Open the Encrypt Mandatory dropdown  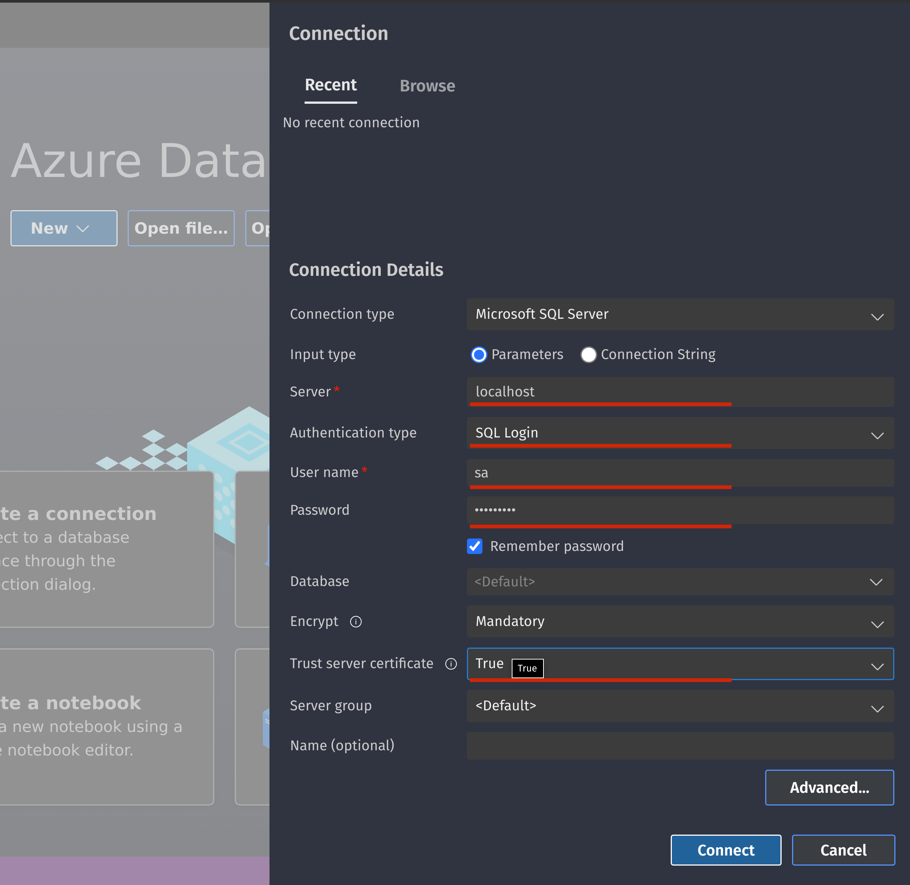[x=680, y=621]
